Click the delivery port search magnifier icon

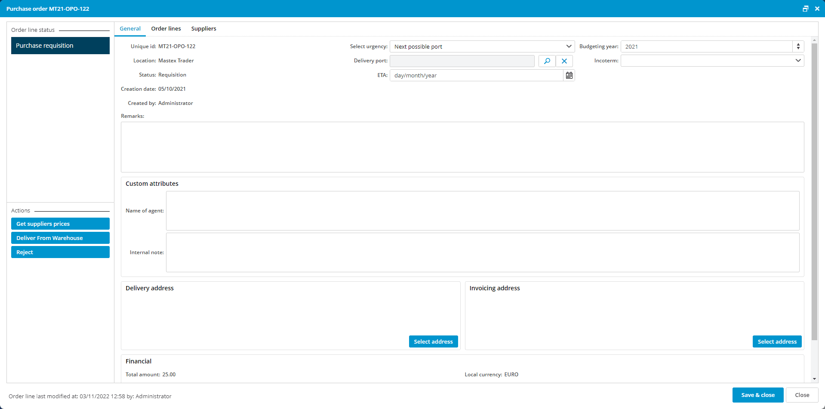(x=547, y=61)
